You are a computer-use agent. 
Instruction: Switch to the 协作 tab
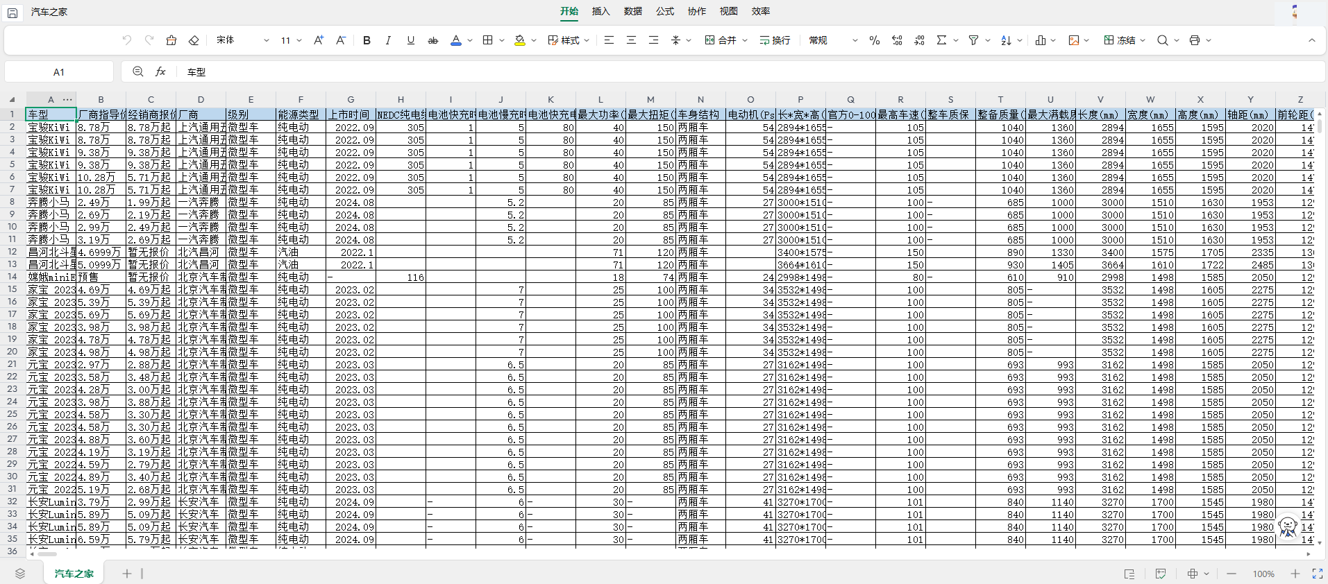pyautogui.click(x=697, y=11)
